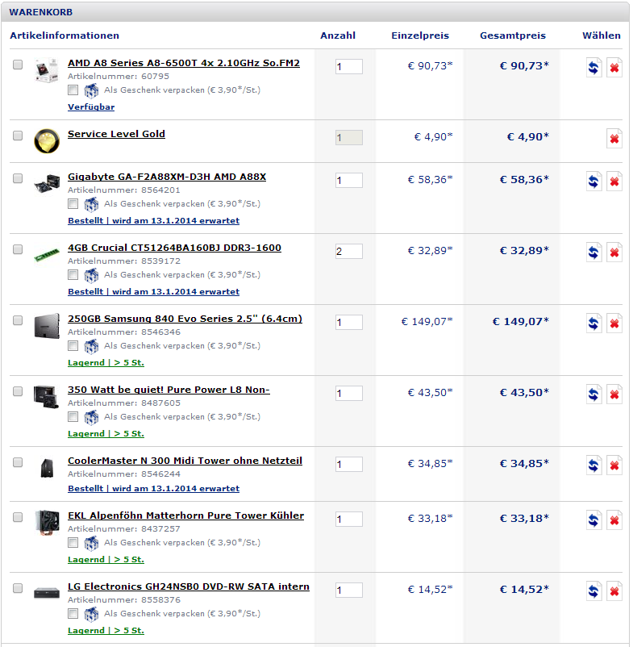Enable gift wrapping for AMD A8 Series

(73, 90)
